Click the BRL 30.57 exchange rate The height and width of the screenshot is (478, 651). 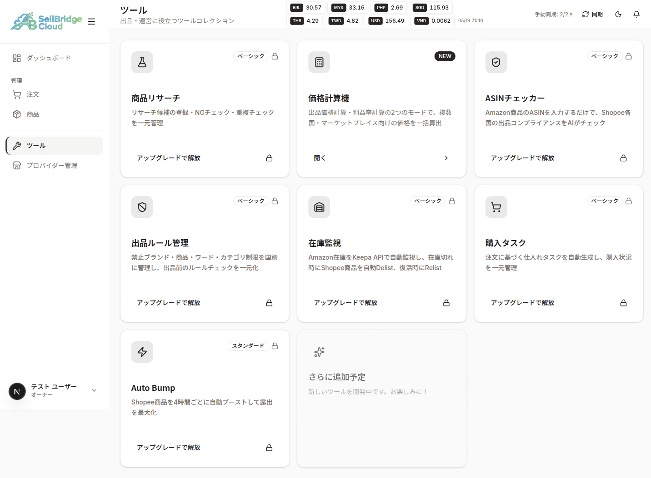click(306, 8)
